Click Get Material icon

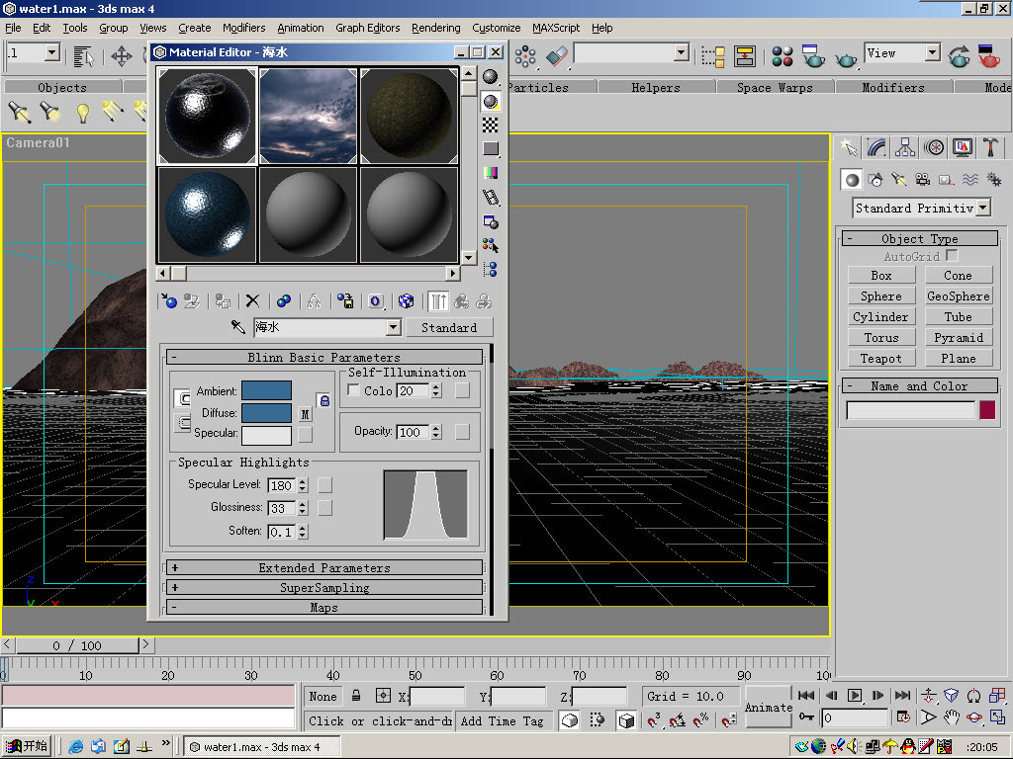169,300
